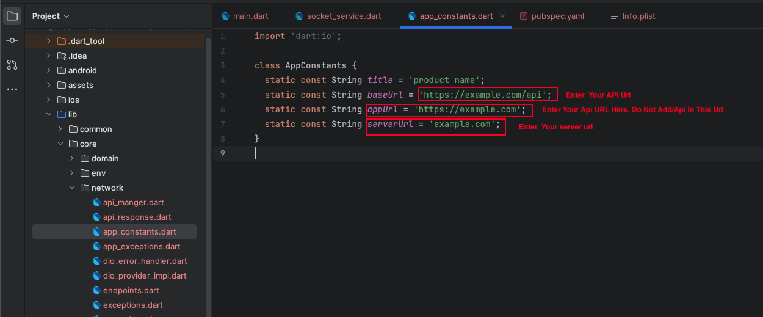This screenshot has width=763, height=317.
Task: Click the YAML icon on pubspec.yaml tab
Action: tap(524, 16)
